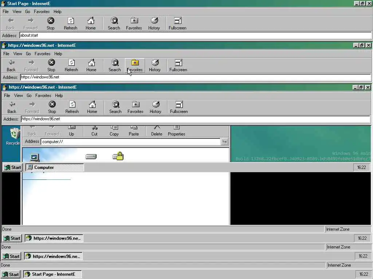
Task: Stop loading in the middle windows96.net window
Action: coord(51,65)
